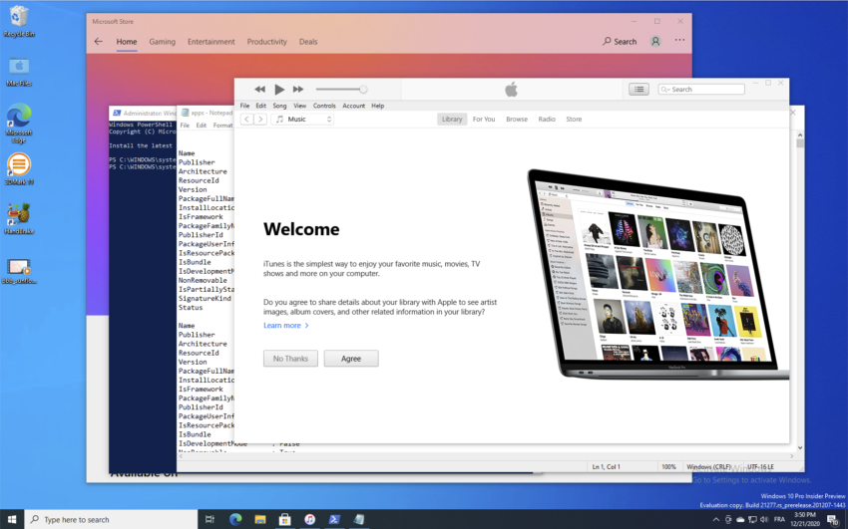
Task: Open the Microsoft Store account profile icon
Action: tap(655, 42)
